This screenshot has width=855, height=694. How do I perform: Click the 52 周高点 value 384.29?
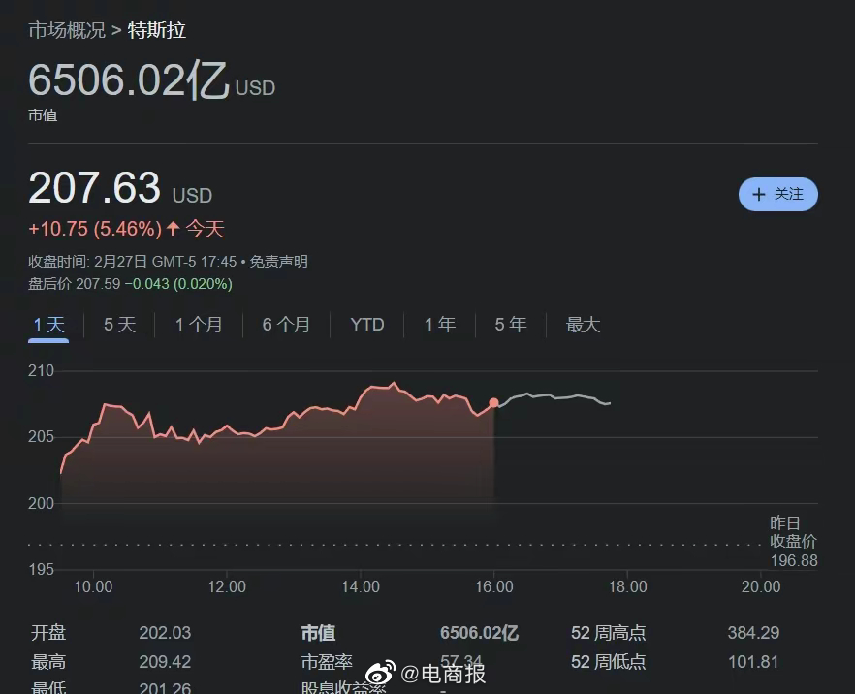point(752,633)
